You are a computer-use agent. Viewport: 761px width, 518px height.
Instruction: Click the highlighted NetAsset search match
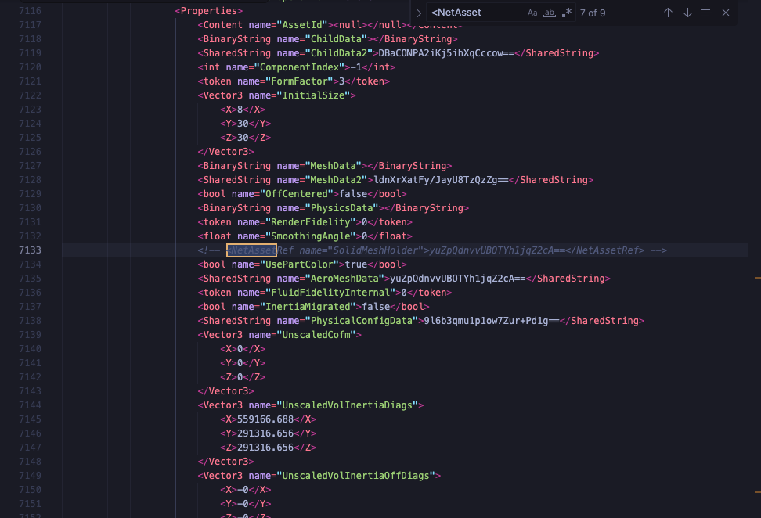pyautogui.click(x=251, y=250)
